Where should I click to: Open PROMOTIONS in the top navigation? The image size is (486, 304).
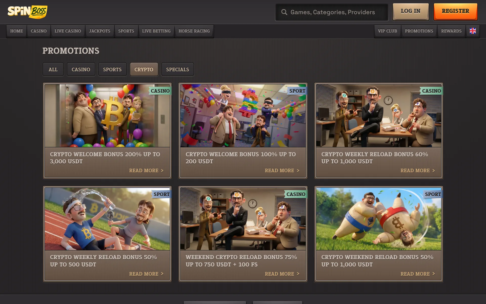coord(419,31)
